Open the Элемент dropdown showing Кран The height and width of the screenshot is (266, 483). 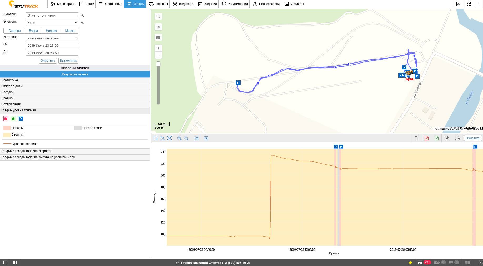[x=52, y=23]
